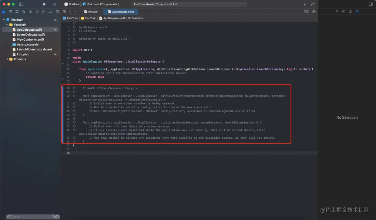Click 'return true' on line 15
This screenshot has width=376, height=220.
point(95,77)
